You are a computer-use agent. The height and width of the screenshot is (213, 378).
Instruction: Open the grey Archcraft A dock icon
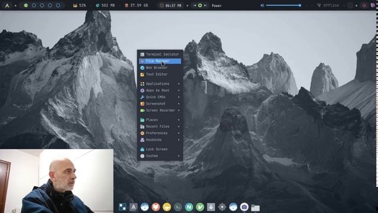tap(133, 206)
